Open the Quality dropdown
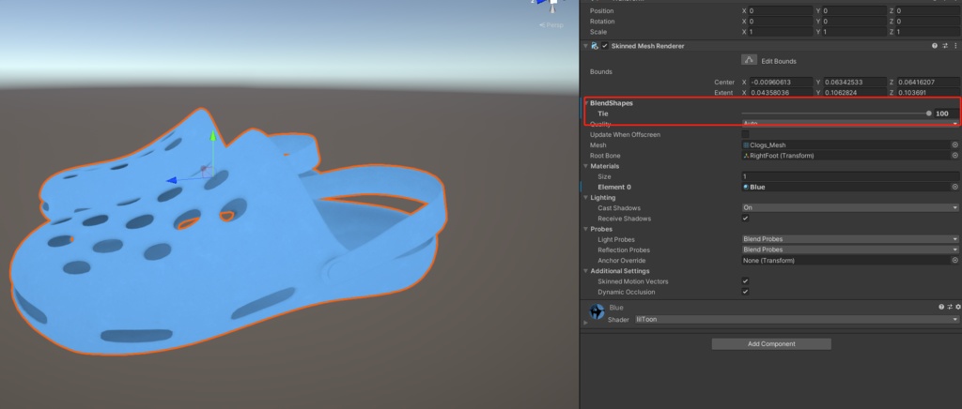The image size is (962, 409). click(849, 124)
